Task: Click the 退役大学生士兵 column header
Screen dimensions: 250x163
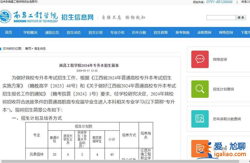Action: point(68,139)
